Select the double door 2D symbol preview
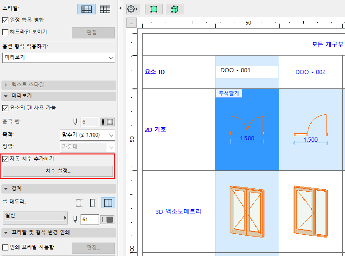Image resolution: width=345 pixels, height=256 pixels. pyautogui.click(x=247, y=130)
